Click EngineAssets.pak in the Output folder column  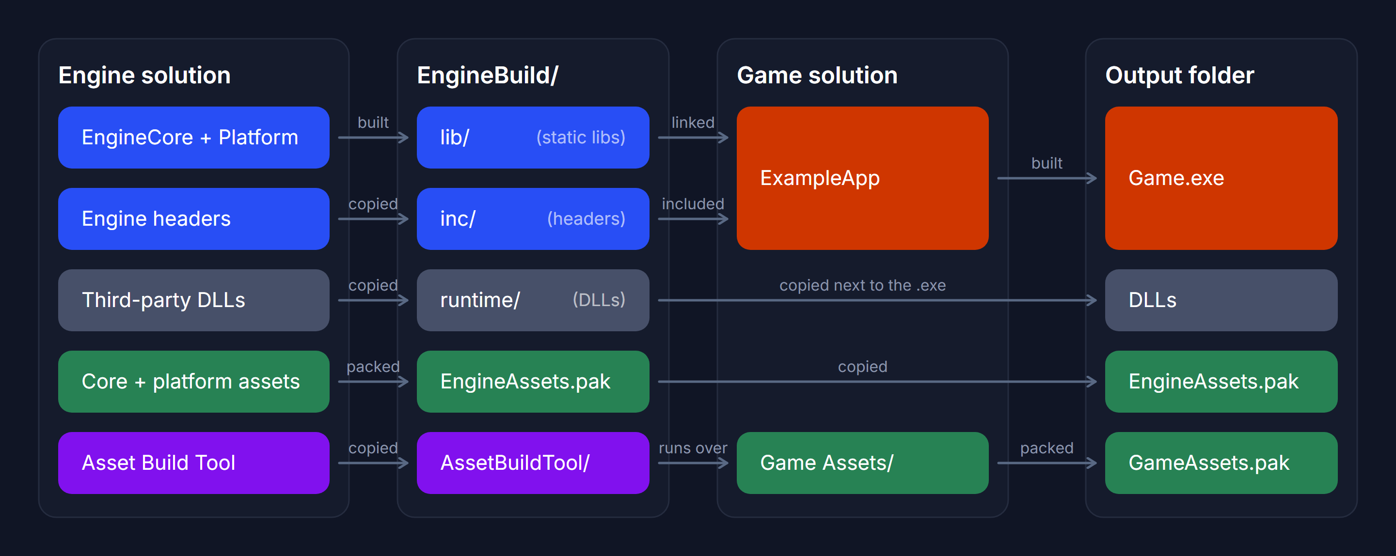click(1221, 382)
